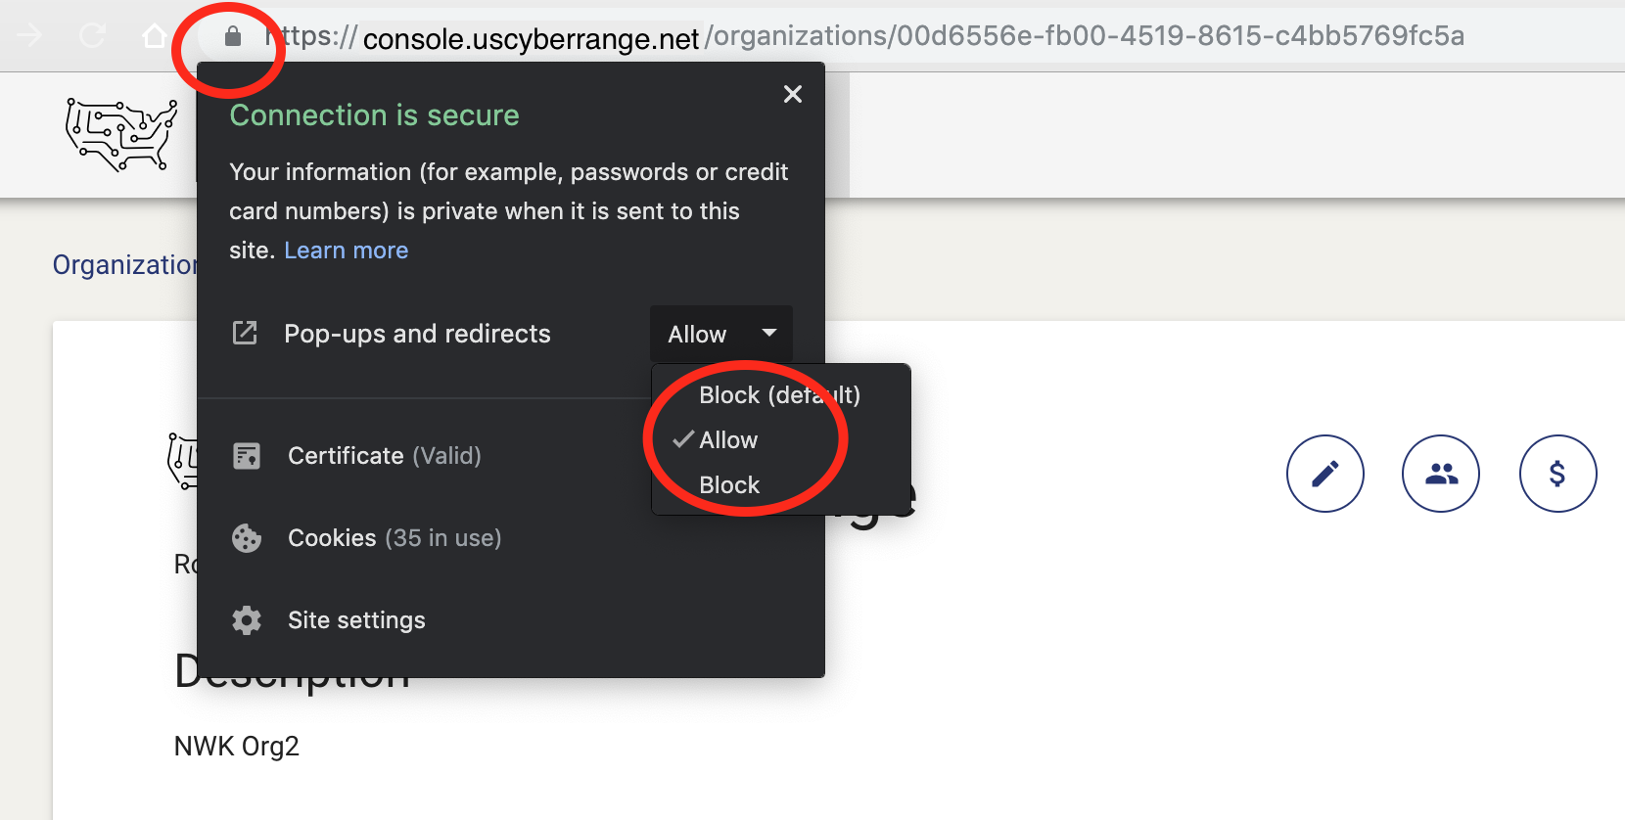
Task: Select Block (default) for pop-ups
Action: click(779, 395)
